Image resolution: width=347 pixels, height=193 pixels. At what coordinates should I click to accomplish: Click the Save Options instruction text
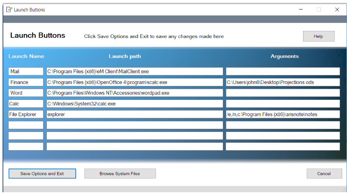coord(154,36)
